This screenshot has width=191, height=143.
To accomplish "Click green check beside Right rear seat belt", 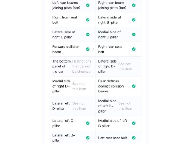I will [x=134, y=49].
